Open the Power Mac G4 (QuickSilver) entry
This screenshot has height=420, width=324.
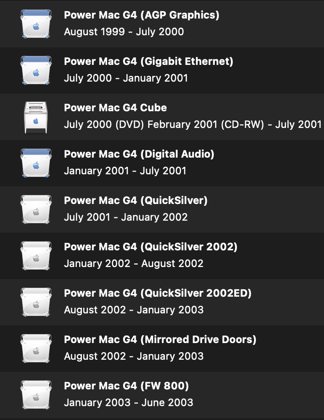click(135, 200)
